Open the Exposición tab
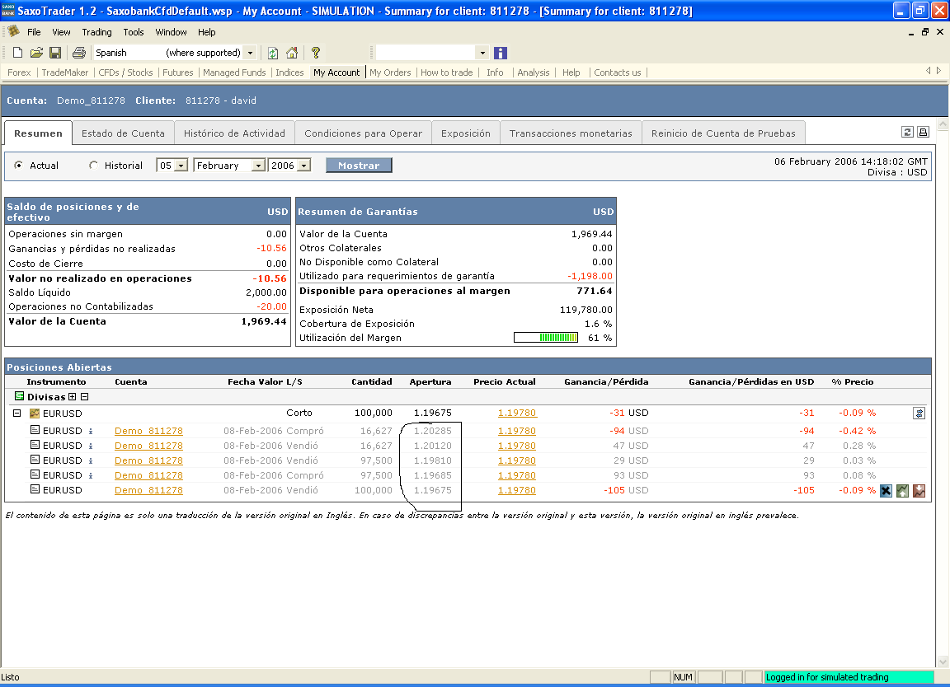The height and width of the screenshot is (687, 950). pyautogui.click(x=465, y=133)
